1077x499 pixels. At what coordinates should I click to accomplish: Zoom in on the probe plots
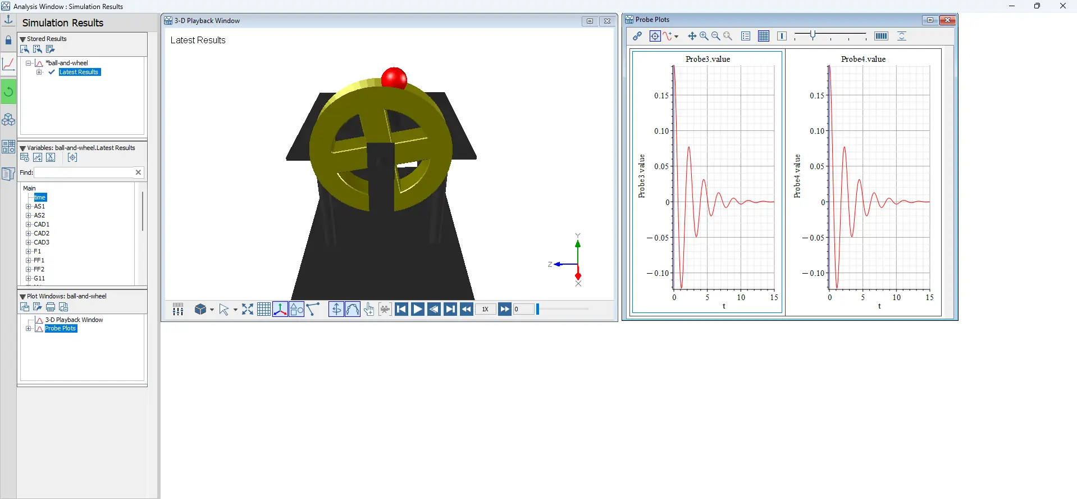704,36
